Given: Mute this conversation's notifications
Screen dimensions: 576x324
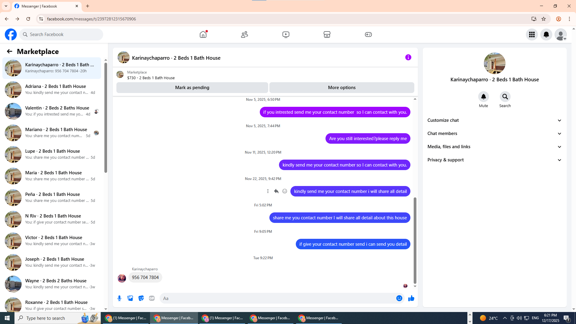Looking at the screenshot, I should [483, 97].
